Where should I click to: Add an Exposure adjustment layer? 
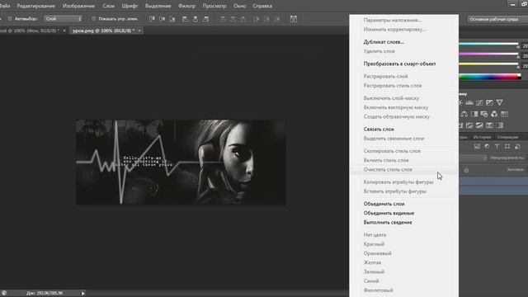pos(489,102)
